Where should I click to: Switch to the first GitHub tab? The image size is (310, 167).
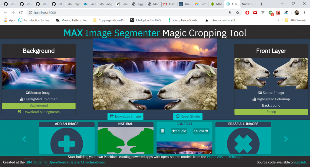pos(10,4)
